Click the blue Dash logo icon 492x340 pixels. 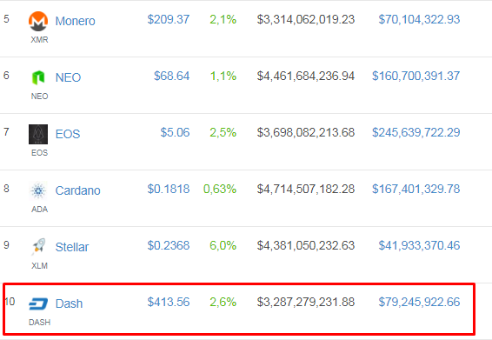(38, 303)
